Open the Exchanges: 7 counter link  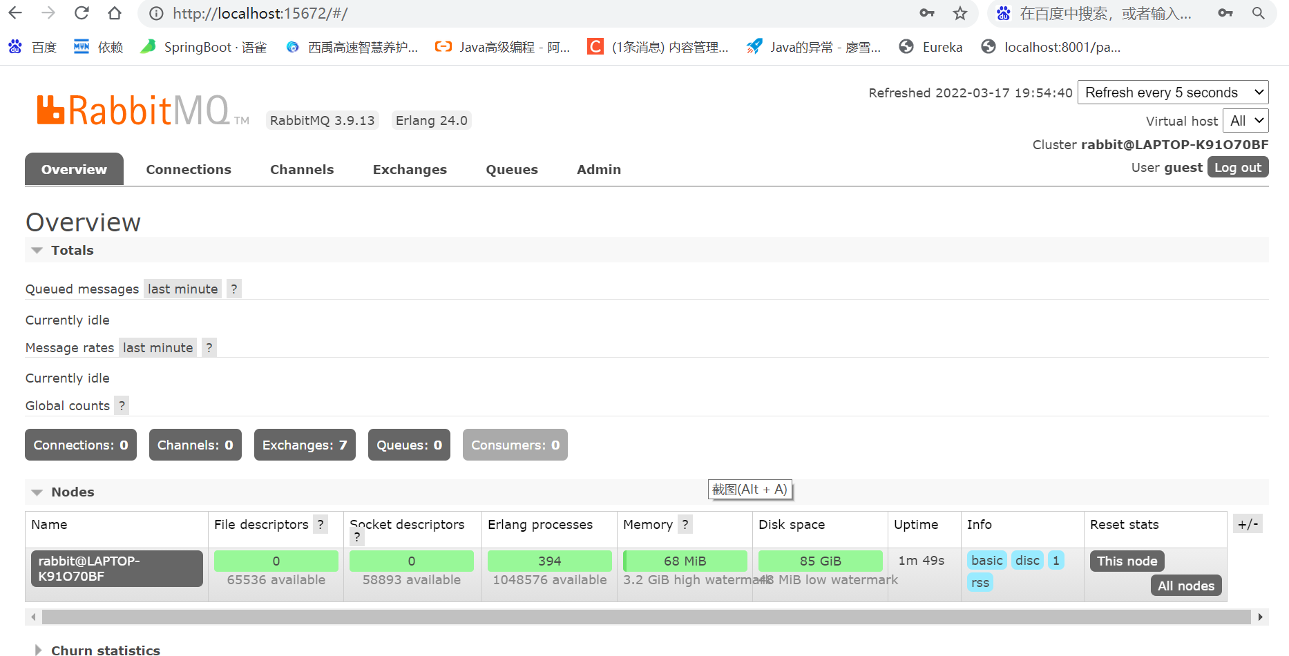click(x=304, y=445)
